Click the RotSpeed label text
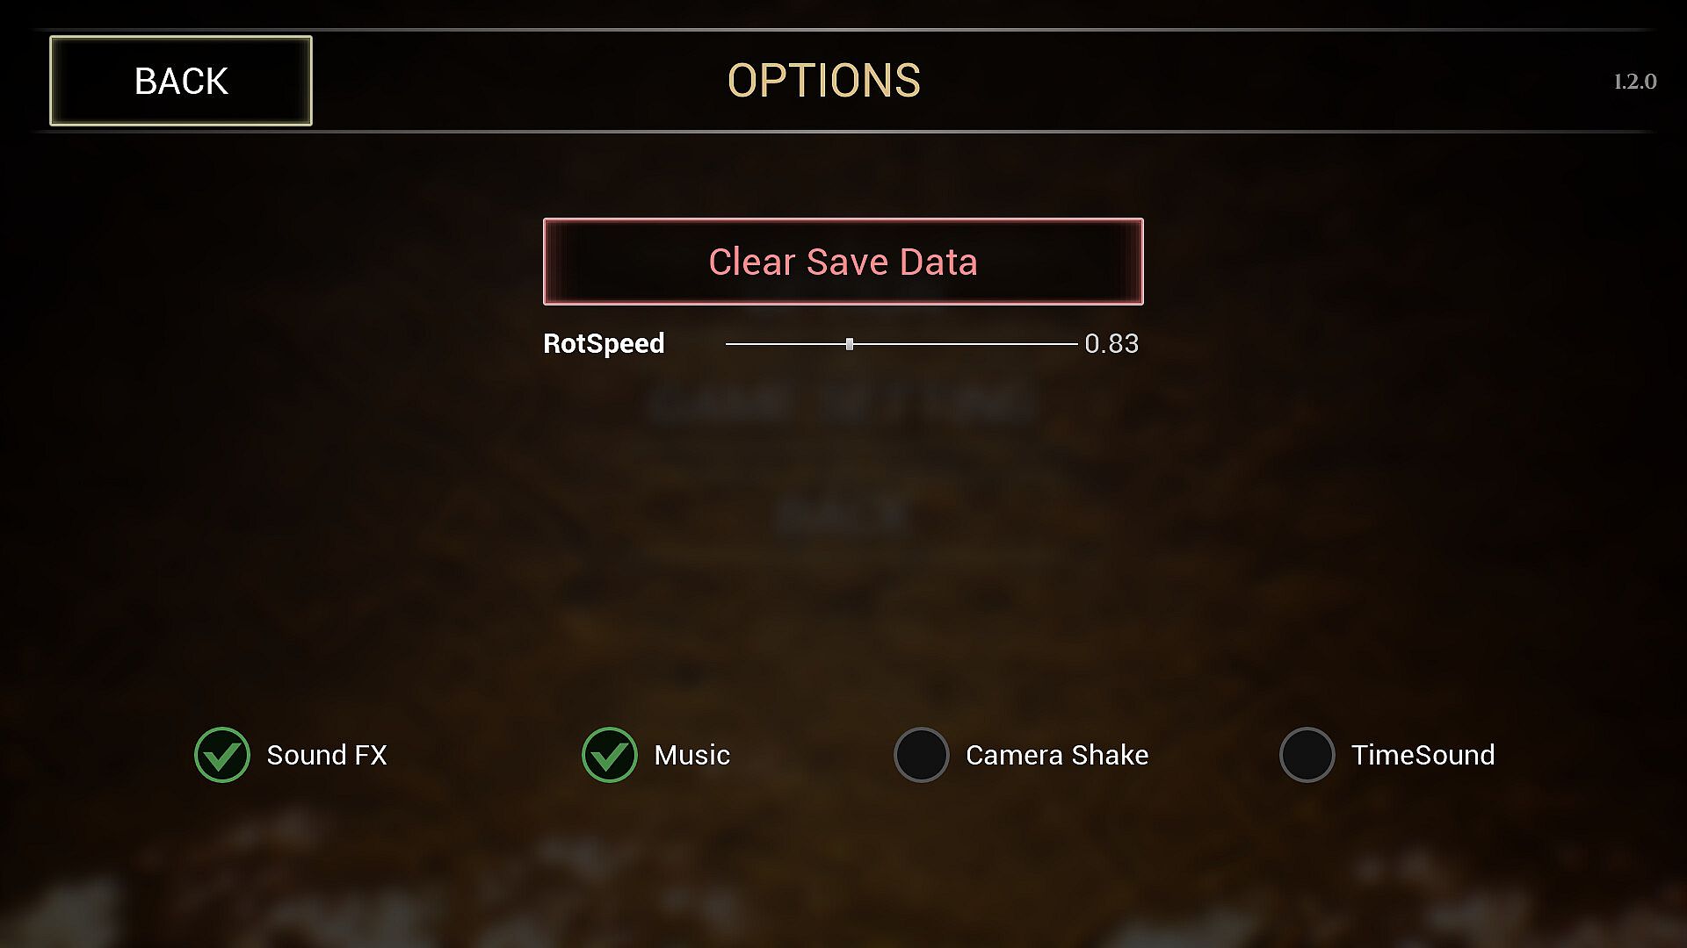 coord(604,343)
